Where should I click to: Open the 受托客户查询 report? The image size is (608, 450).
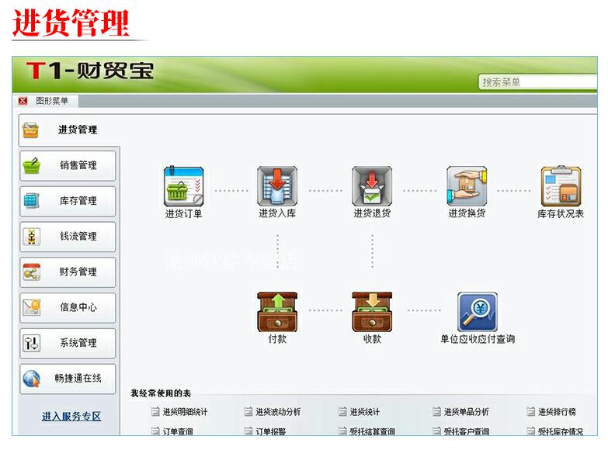[x=467, y=431]
